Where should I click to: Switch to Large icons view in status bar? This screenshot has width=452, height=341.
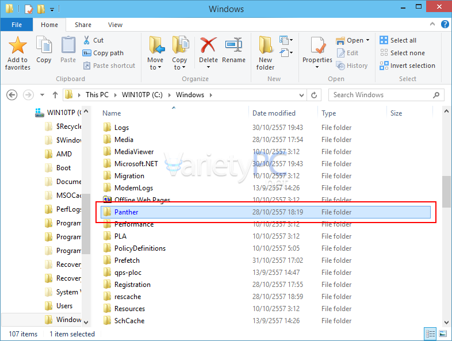pos(443,334)
